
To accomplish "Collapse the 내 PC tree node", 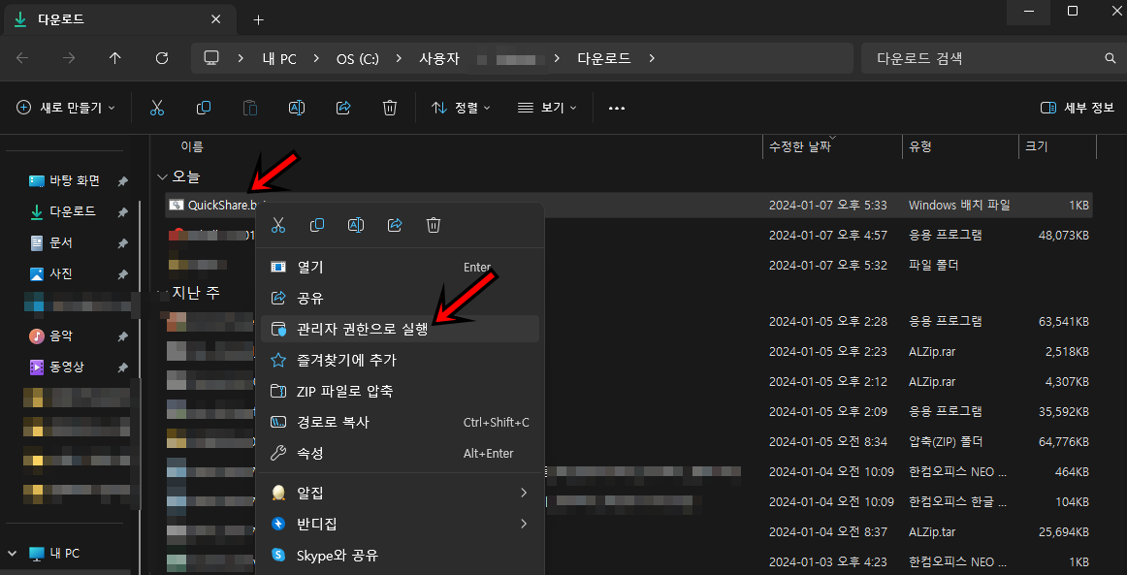I will 12,554.
